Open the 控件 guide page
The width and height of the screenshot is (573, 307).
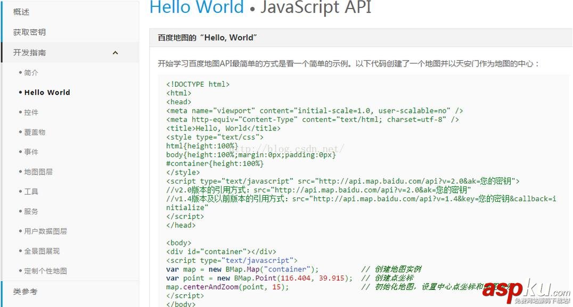pyautogui.click(x=31, y=112)
